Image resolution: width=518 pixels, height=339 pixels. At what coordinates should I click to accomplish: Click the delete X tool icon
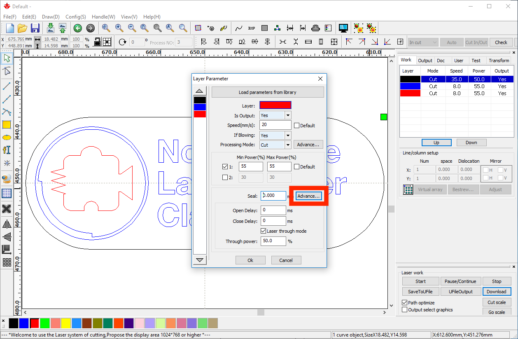pos(7,209)
